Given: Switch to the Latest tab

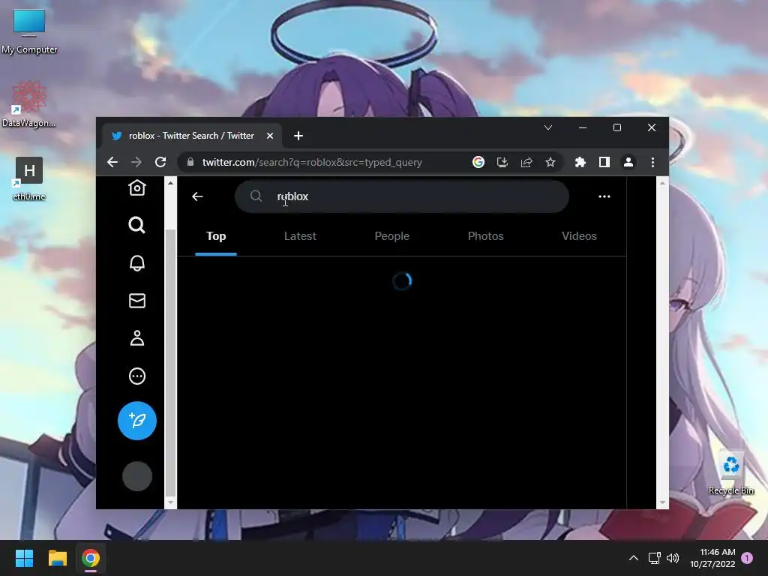Looking at the screenshot, I should tap(300, 236).
